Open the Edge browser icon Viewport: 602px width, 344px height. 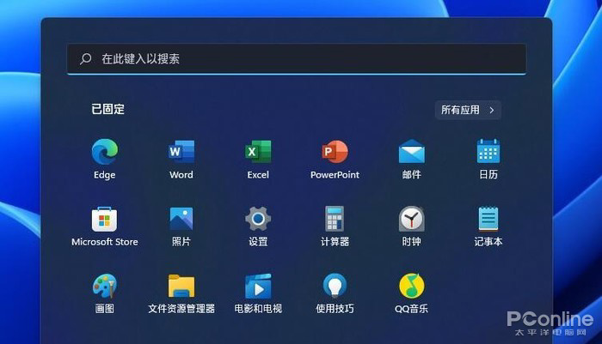click(104, 152)
